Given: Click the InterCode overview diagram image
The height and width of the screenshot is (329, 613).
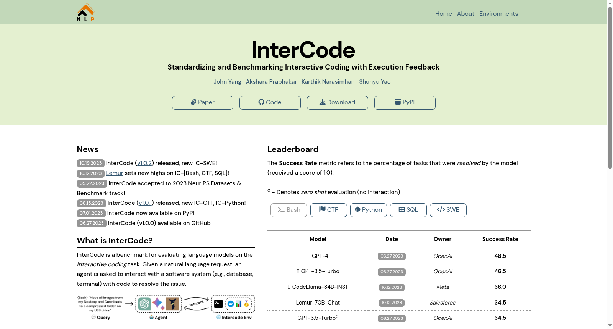Looking at the screenshot, I should click(x=166, y=308).
